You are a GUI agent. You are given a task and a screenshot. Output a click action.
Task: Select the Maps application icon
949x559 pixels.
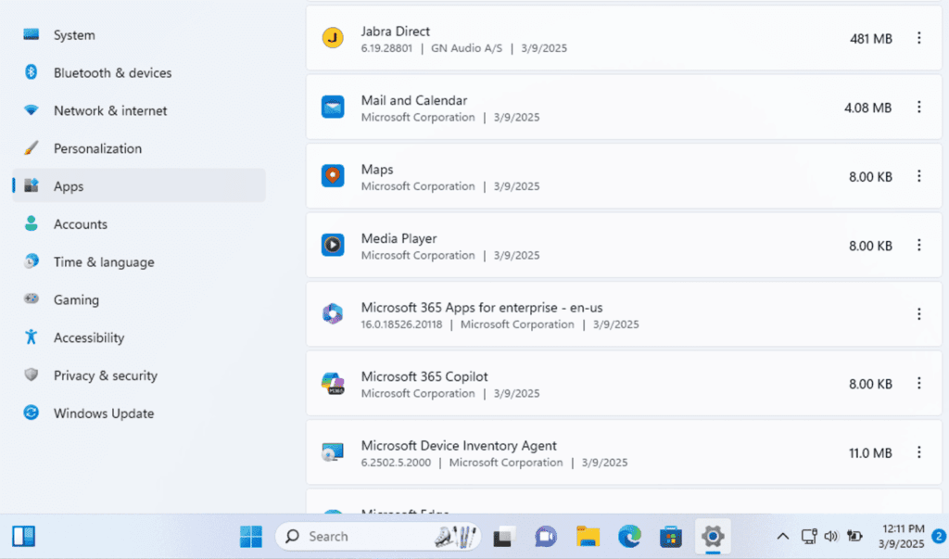point(333,176)
